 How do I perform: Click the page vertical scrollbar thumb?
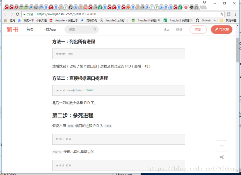click(237, 50)
